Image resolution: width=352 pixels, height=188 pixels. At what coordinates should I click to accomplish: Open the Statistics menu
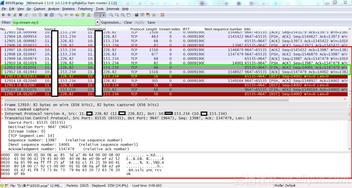click(x=68, y=9)
